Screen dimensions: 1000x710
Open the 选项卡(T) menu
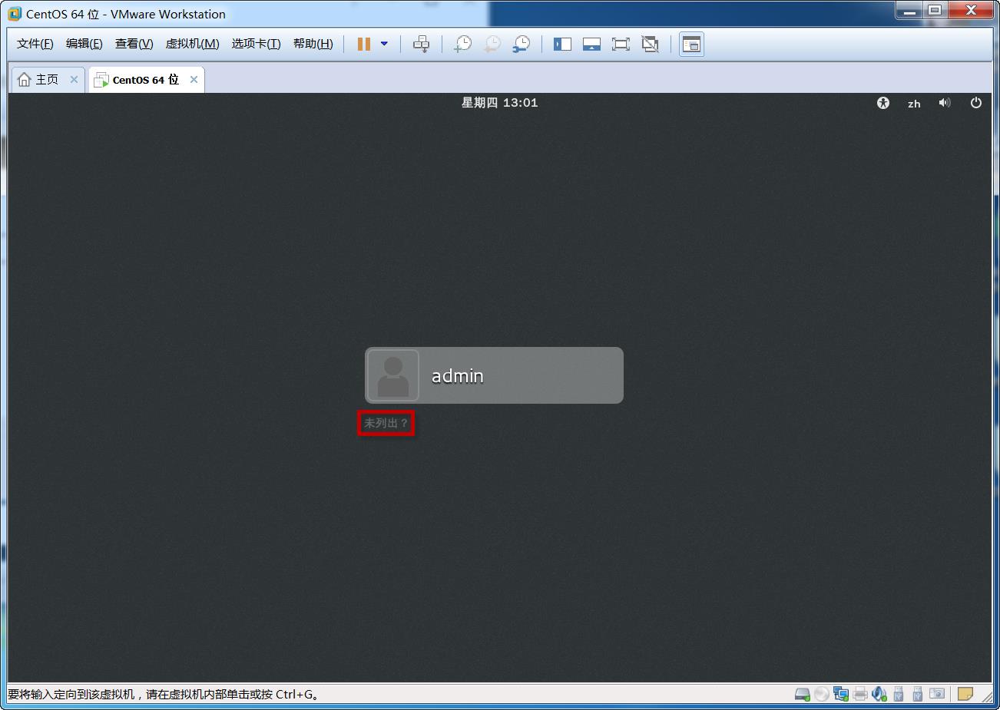click(257, 44)
